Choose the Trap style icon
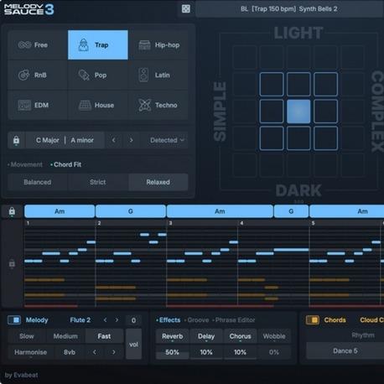 tap(84, 45)
